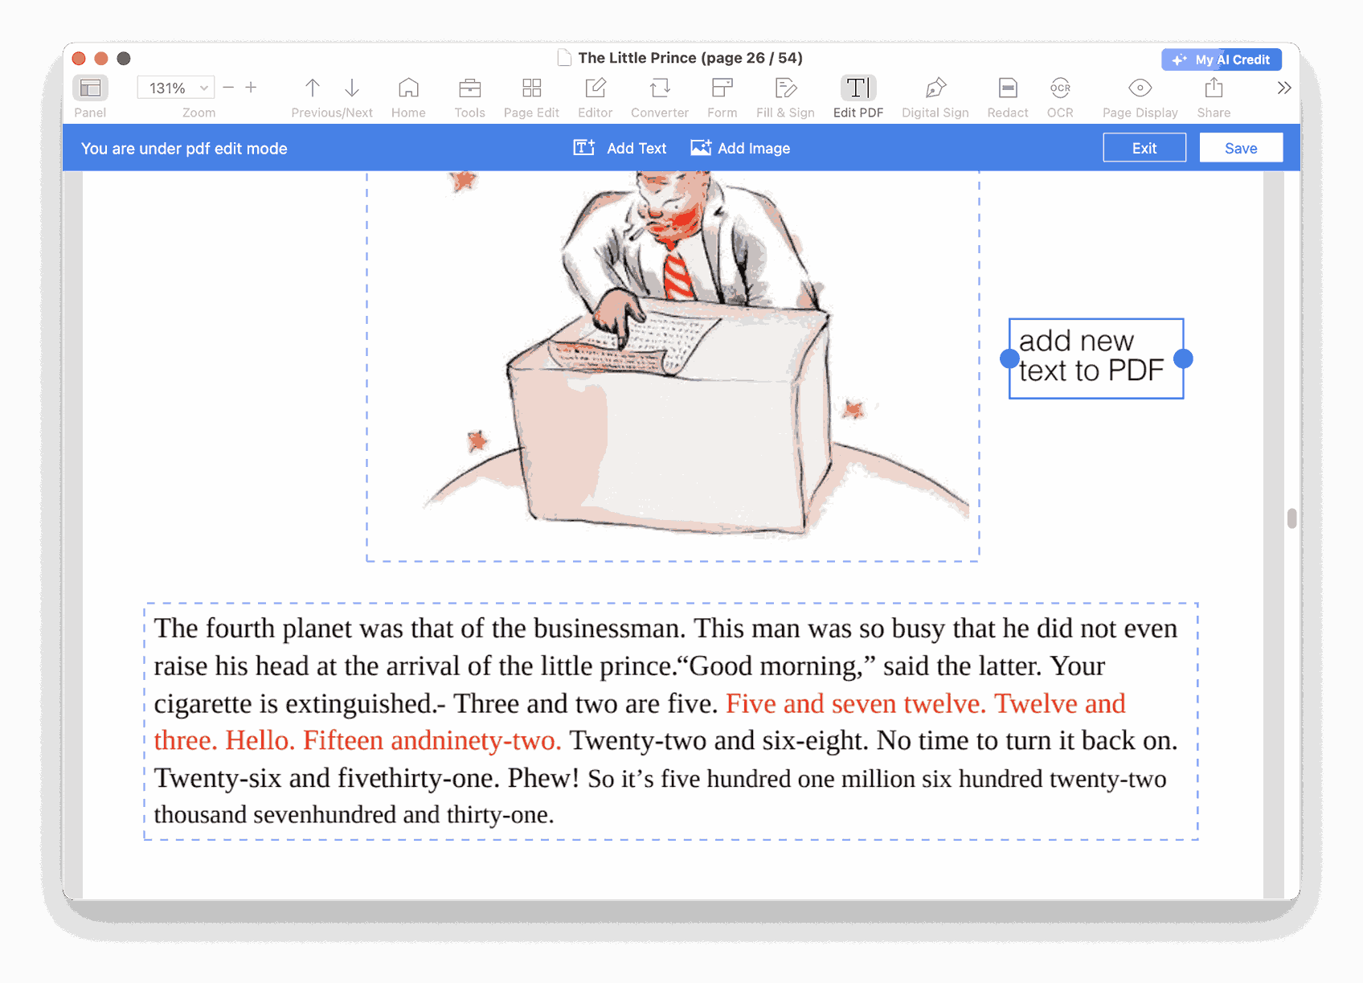Click Add Text in edit bar
The image size is (1363, 983).
pyautogui.click(x=620, y=148)
